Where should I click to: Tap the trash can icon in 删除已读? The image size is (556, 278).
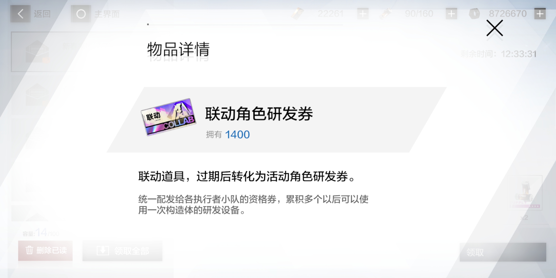coord(29,250)
